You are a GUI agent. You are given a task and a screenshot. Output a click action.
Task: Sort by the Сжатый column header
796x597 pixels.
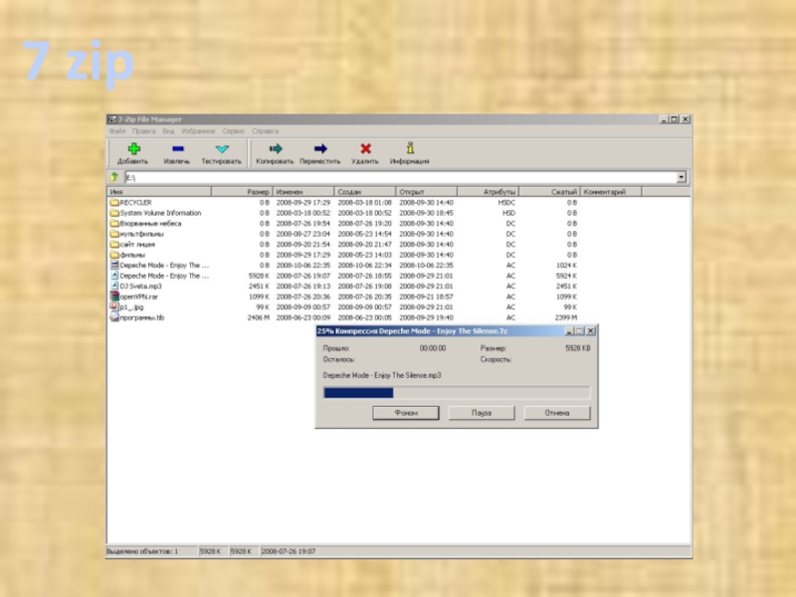(549, 192)
